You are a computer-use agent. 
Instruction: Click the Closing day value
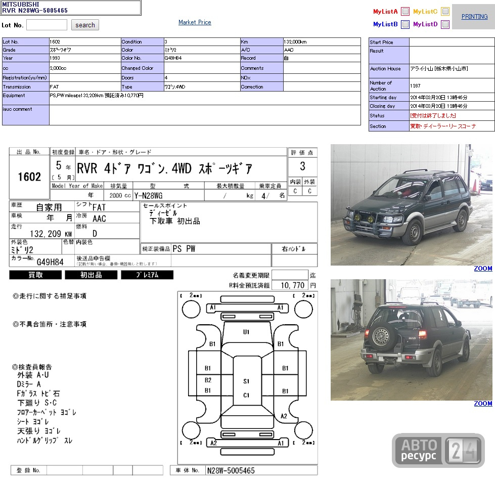pos(439,106)
